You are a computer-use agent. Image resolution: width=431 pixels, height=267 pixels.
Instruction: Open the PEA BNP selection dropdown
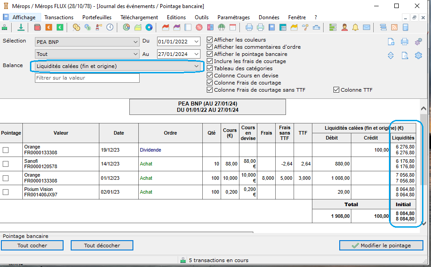pyautogui.click(x=87, y=42)
